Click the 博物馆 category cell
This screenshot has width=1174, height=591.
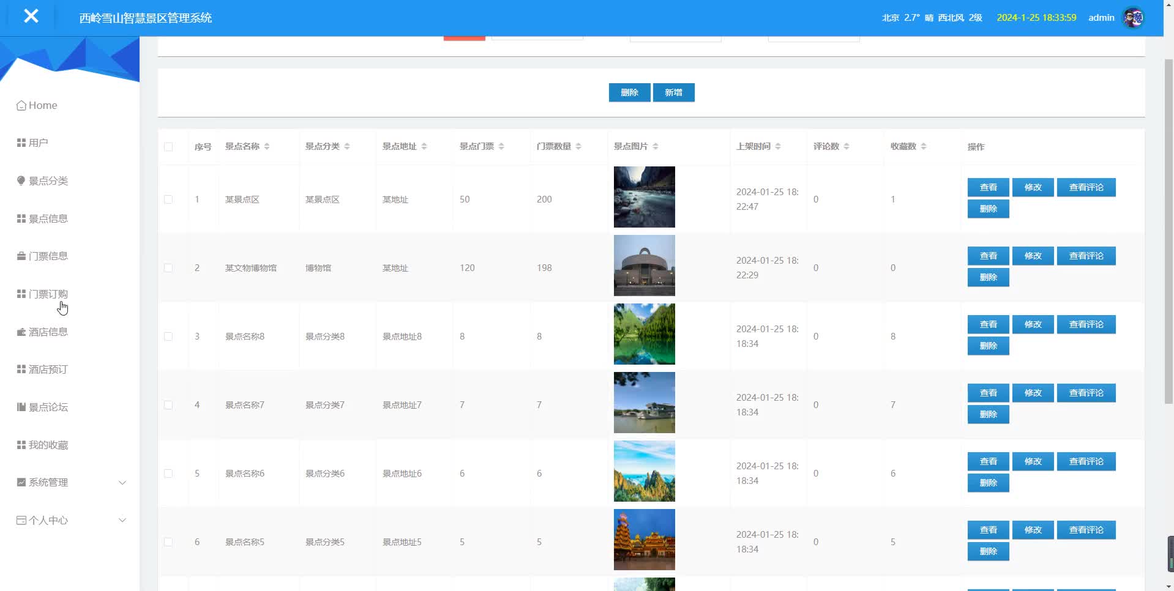(318, 268)
